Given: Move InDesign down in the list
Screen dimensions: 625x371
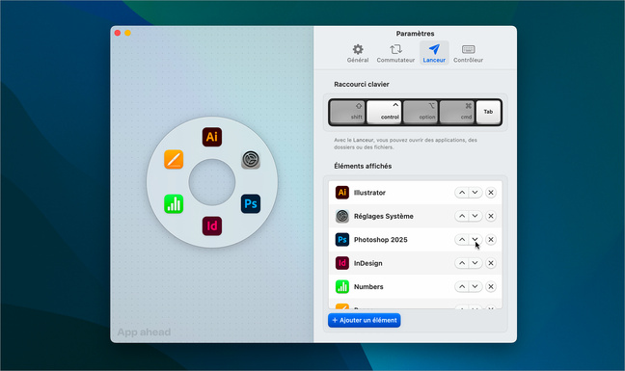Looking at the screenshot, I should (x=476, y=263).
